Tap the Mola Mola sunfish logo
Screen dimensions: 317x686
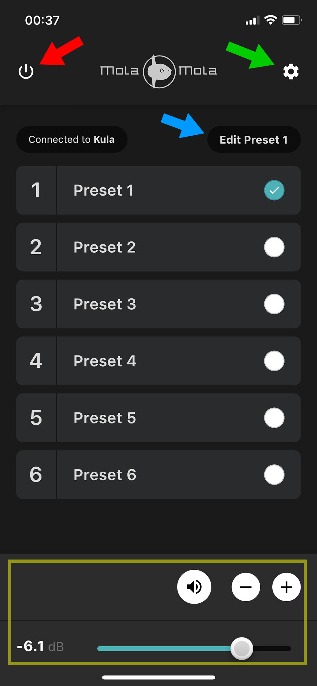(159, 72)
